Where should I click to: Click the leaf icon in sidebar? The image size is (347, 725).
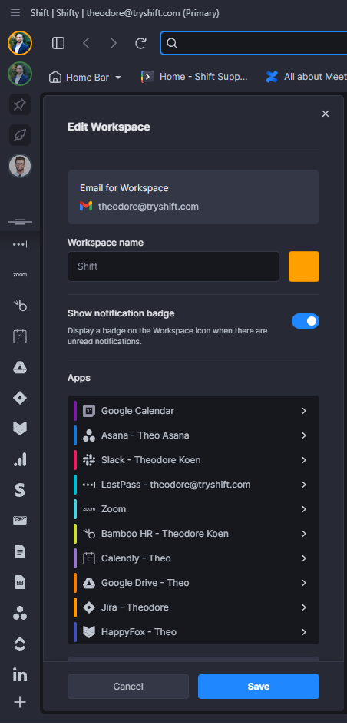20,135
